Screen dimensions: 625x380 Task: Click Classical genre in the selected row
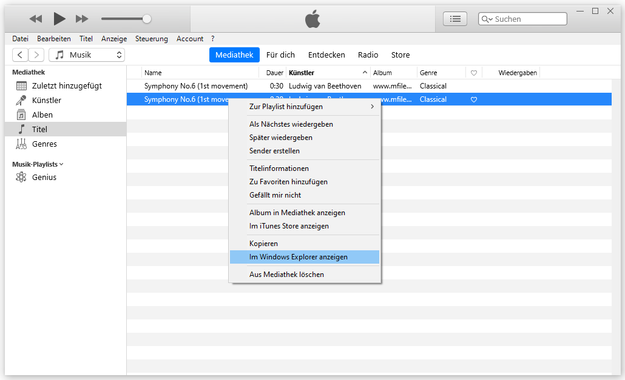(433, 99)
